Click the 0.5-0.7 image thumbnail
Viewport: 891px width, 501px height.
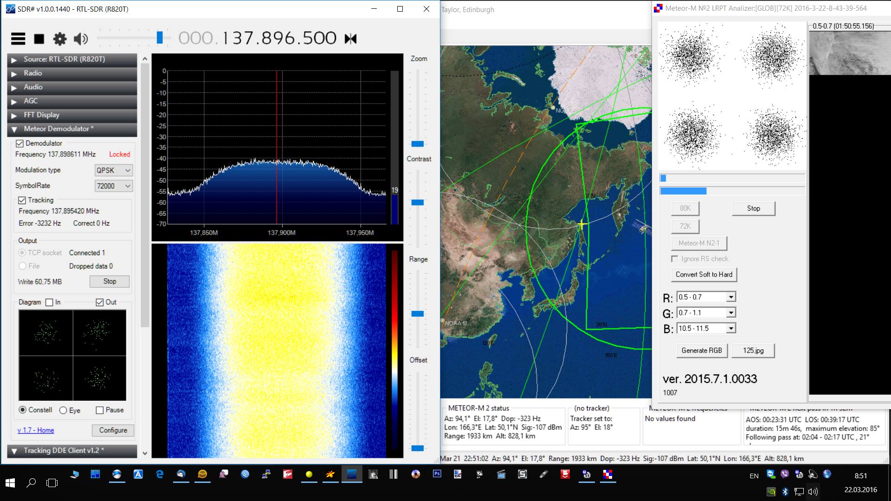click(x=849, y=52)
